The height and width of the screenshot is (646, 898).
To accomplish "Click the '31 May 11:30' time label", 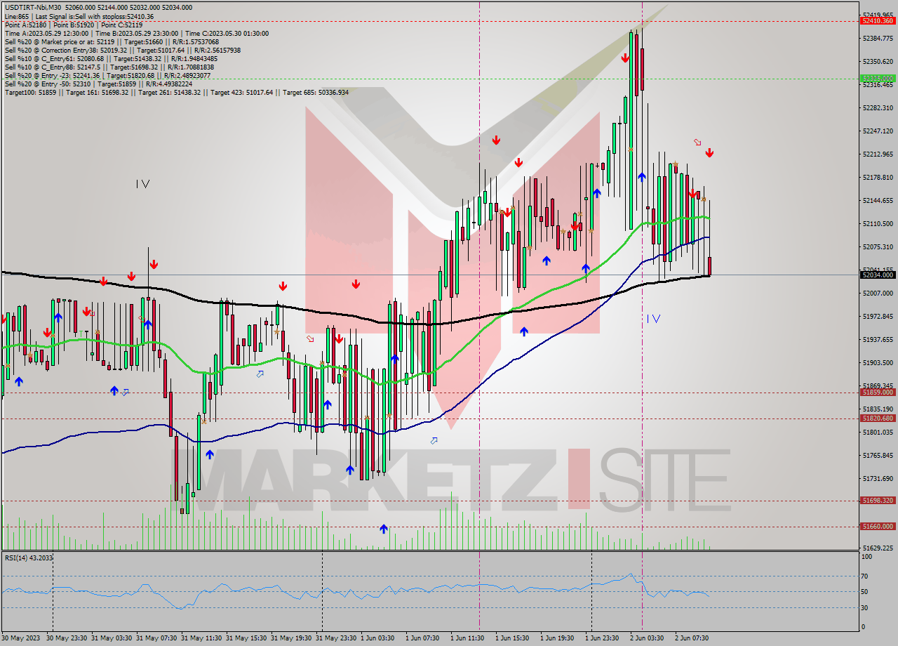I will coord(201,638).
